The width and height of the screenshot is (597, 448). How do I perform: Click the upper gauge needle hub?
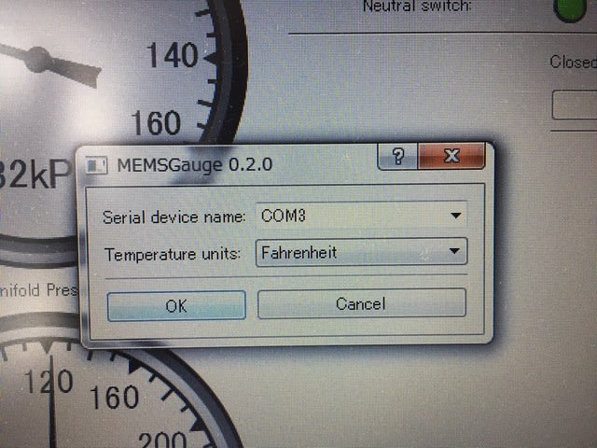coord(38,60)
